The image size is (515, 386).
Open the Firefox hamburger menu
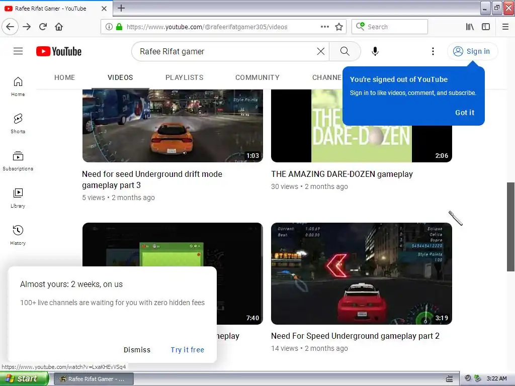coord(505,27)
